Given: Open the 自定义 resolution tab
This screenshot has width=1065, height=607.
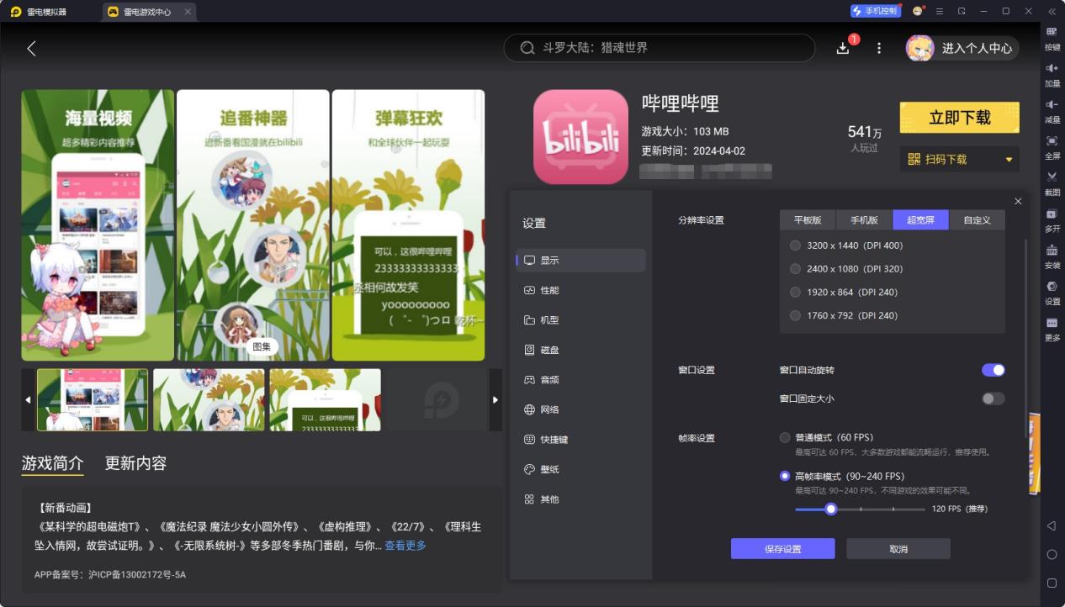Looking at the screenshot, I should coord(977,220).
